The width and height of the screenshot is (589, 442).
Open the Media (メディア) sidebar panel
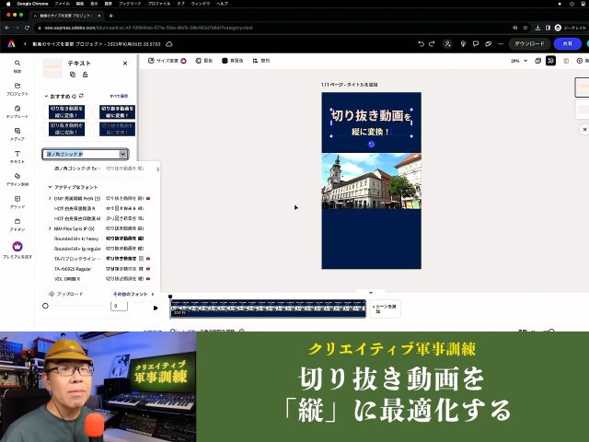point(17,133)
